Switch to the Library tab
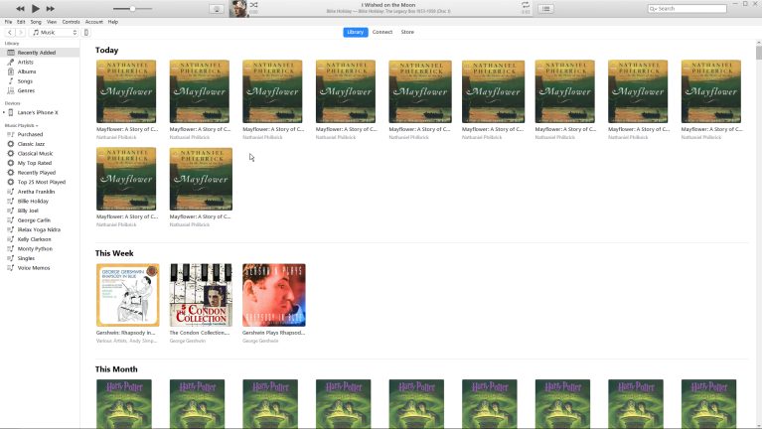This screenshot has width=762, height=429. (x=356, y=32)
